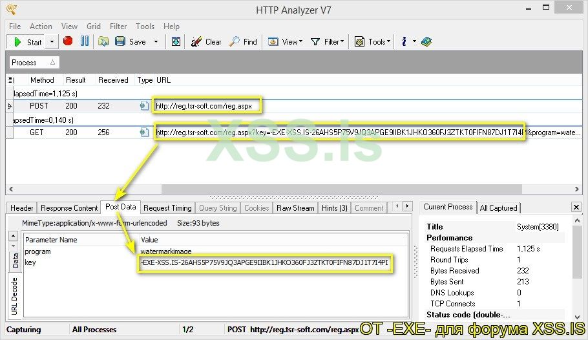Select the GET request row with key parameter
The image size is (588, 340).
click(294, 132)
